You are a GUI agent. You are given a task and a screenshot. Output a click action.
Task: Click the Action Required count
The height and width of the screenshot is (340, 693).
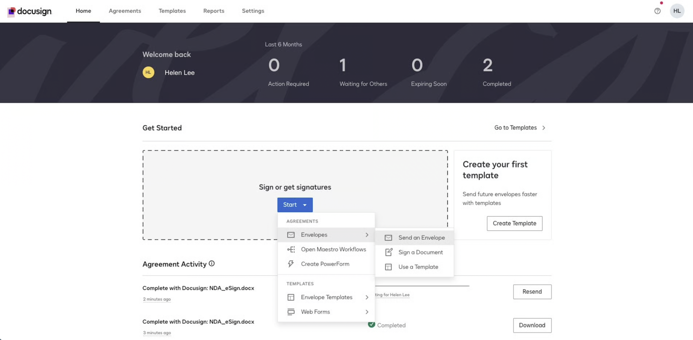(274, 65)
